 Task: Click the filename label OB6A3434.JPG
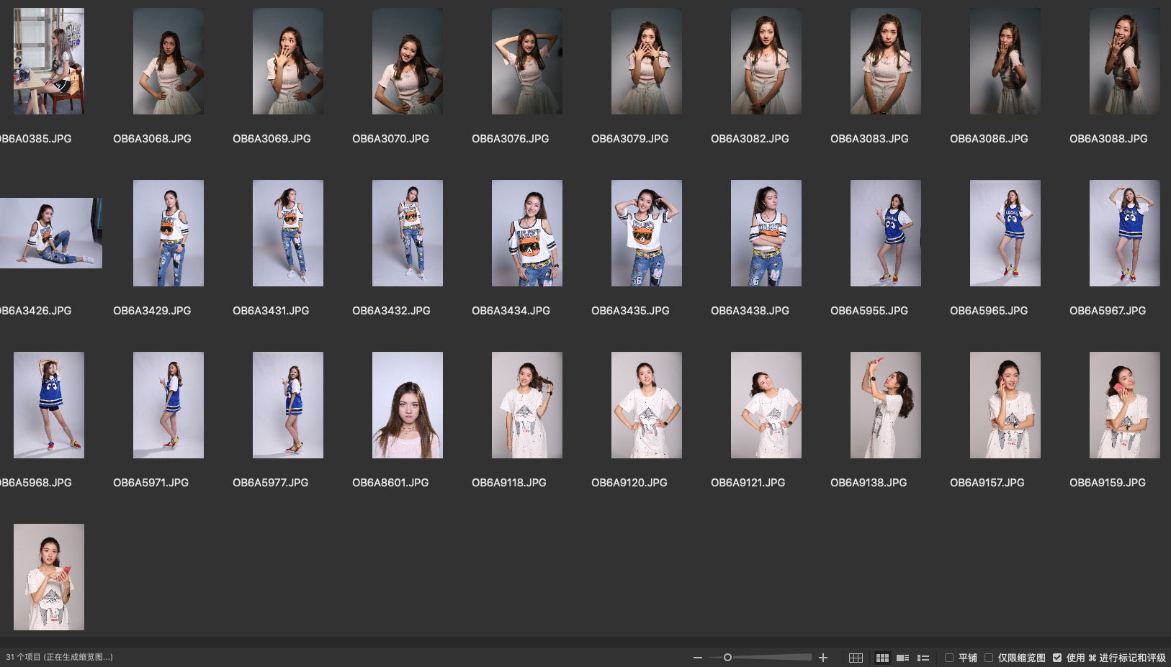511,311
